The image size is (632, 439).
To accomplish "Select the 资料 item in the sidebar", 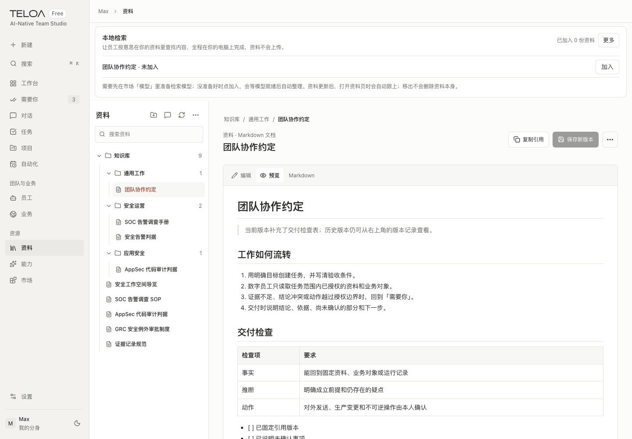I will (44, 248).
